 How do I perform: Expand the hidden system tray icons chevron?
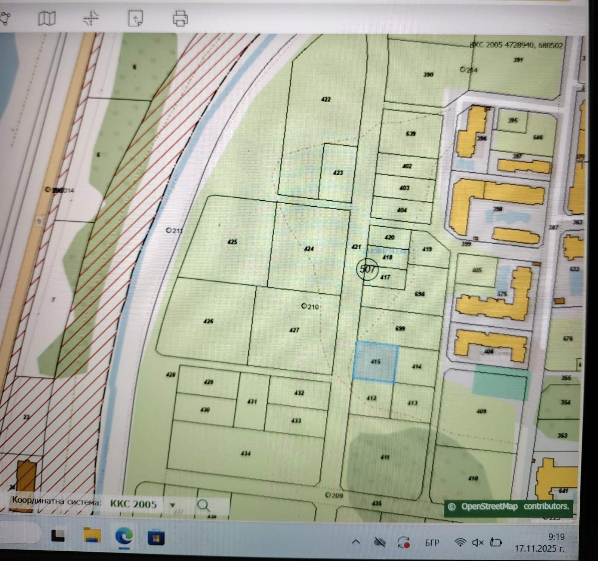coord(356,541)
